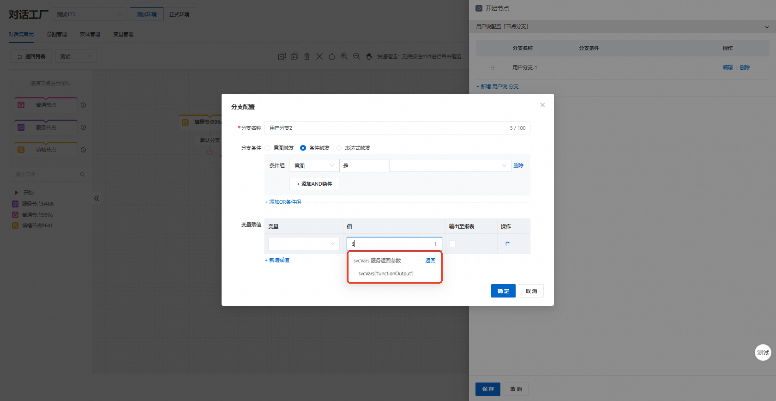Click info icon next to 服务节点
This screenshot has height=401, width=776.
(x=84, y=127)
